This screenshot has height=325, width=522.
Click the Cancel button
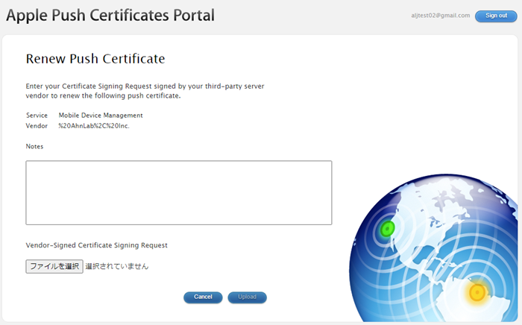coord(203,297)
